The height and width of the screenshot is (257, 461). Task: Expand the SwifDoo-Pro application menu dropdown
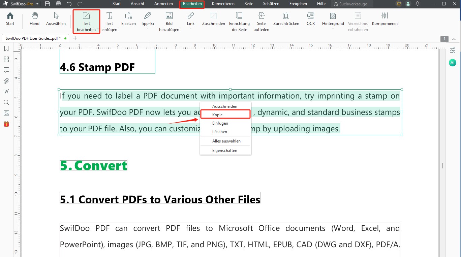[x=37, y=4]
